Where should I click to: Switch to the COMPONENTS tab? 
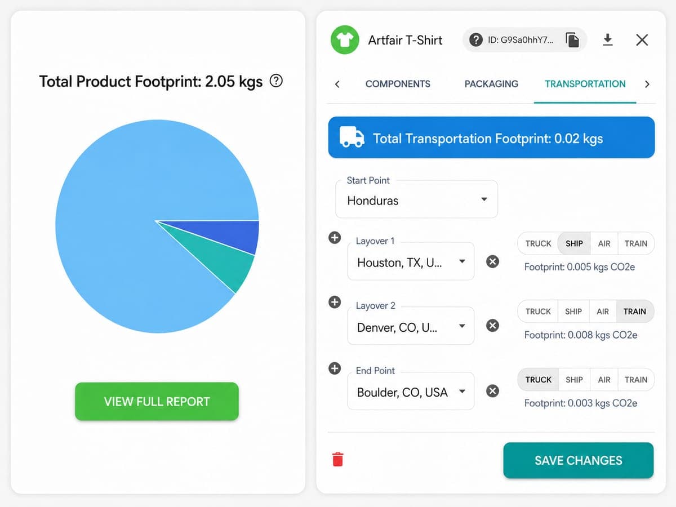point(398,84)
